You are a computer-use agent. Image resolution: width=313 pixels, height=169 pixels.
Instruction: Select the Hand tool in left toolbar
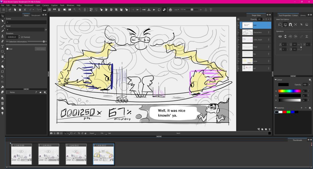(2, 66)
